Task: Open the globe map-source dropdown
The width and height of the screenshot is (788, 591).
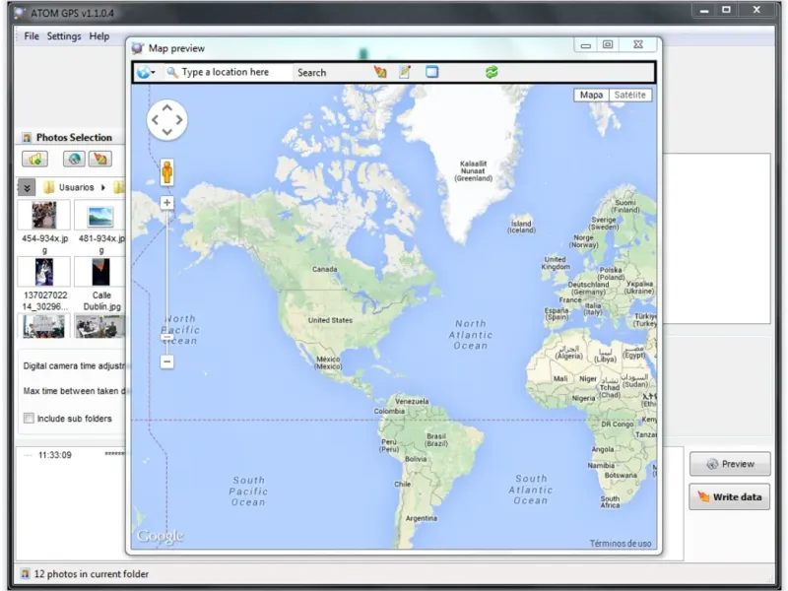Action: click(x=145, y=72)
